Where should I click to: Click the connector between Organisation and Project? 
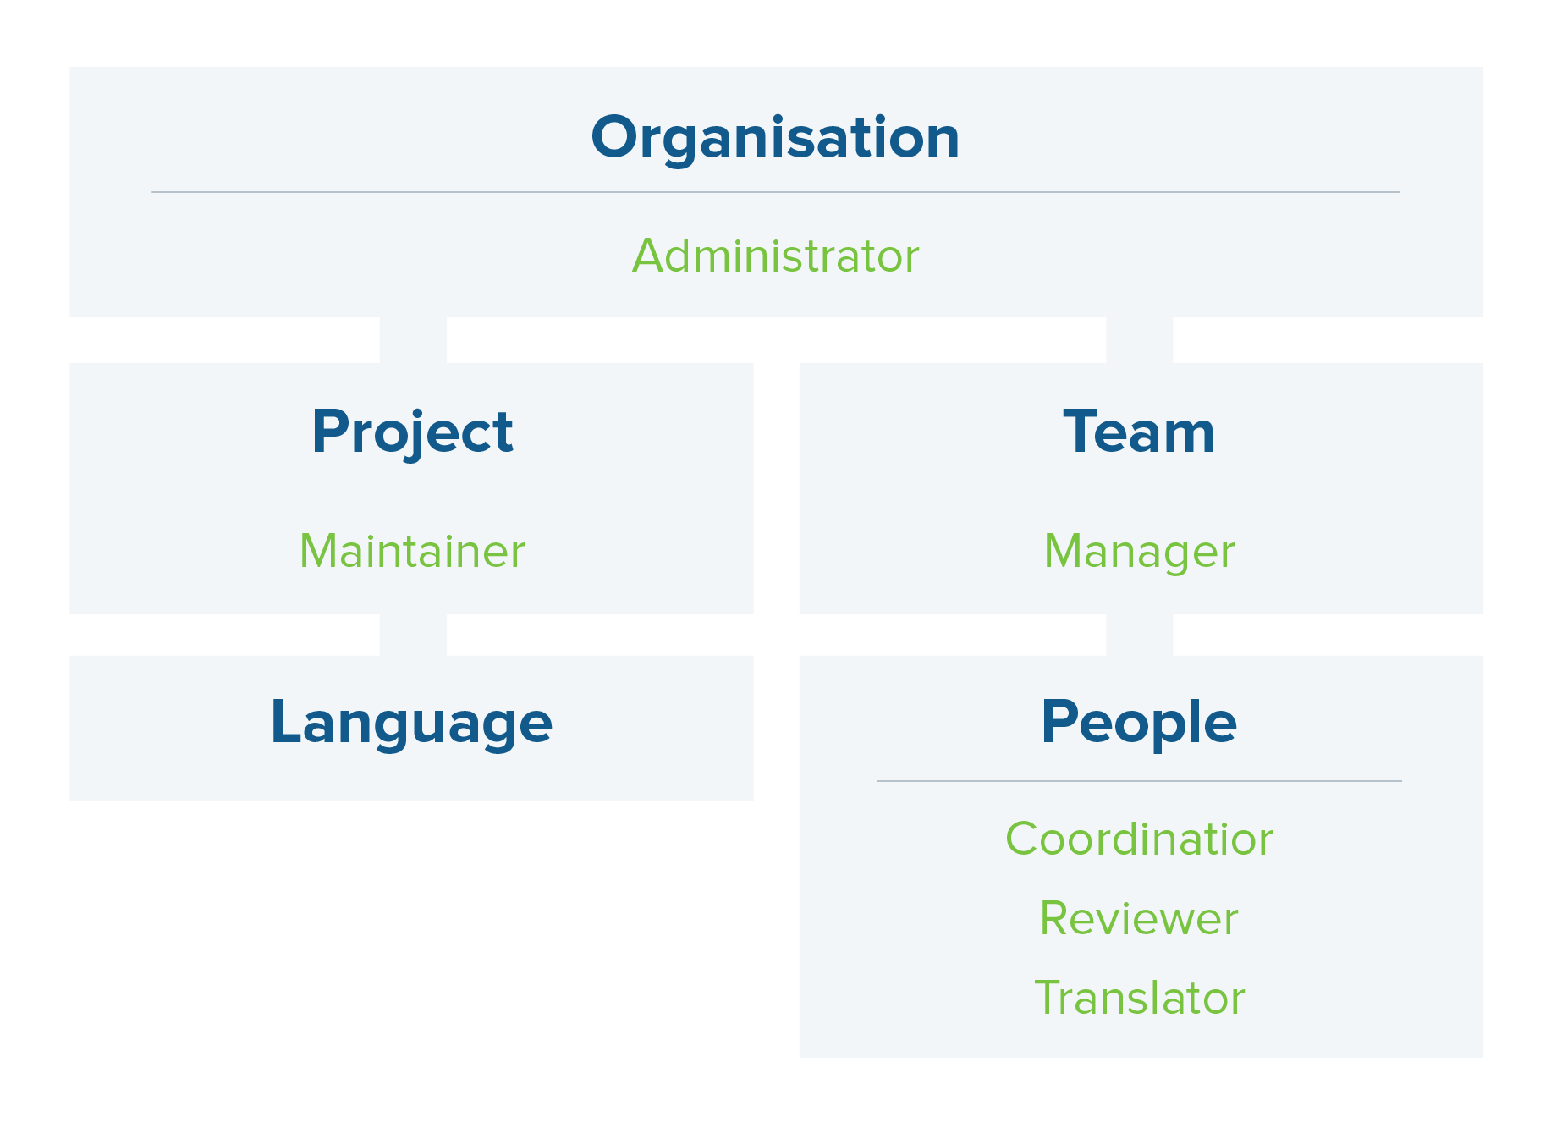(x=413, y=340)
